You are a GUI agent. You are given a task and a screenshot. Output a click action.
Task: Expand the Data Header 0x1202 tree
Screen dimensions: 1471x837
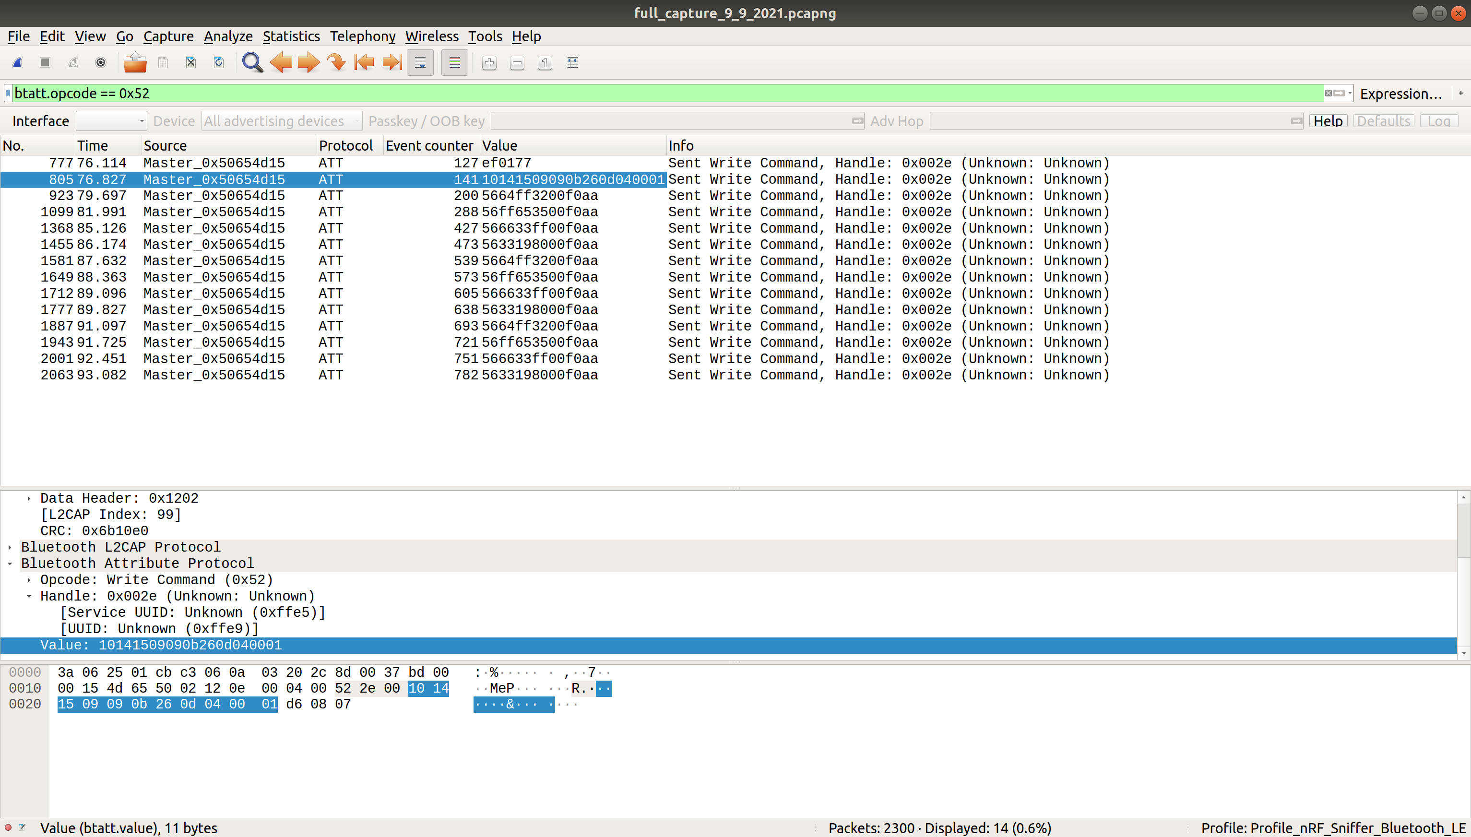click(x=27, y=498)
